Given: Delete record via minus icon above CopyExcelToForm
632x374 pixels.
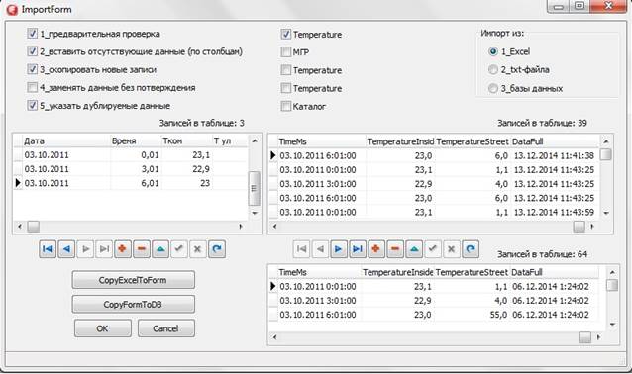Looking at the screenshot, I should (142, 249).
